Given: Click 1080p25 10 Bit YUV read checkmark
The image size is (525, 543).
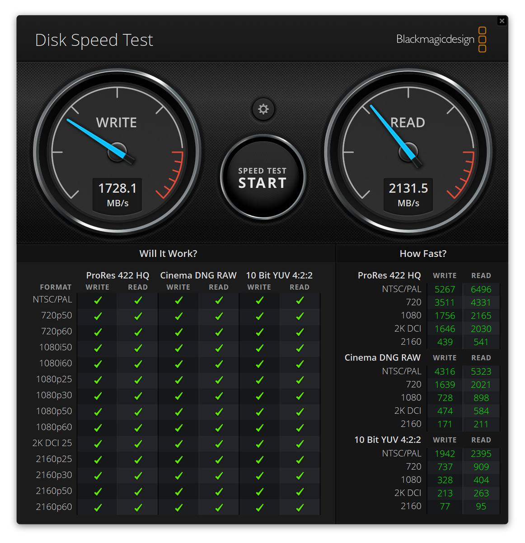Looking at the screenshot, I should 300,380.
